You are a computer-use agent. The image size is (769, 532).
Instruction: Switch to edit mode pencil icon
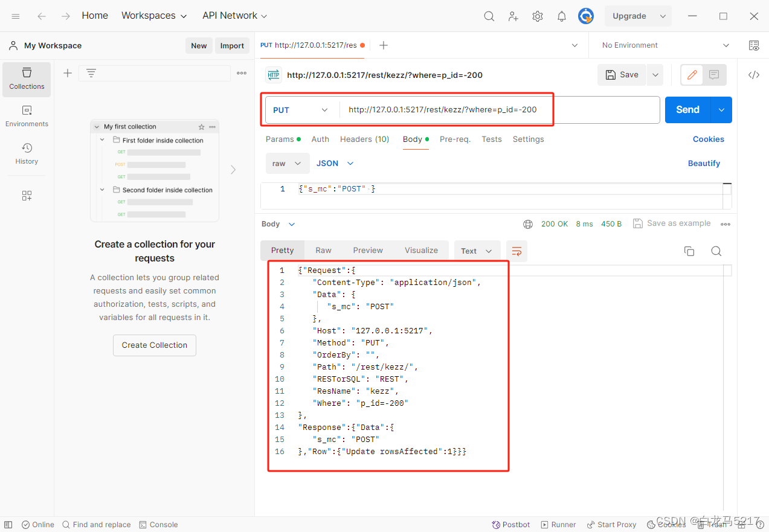(692, 75)
